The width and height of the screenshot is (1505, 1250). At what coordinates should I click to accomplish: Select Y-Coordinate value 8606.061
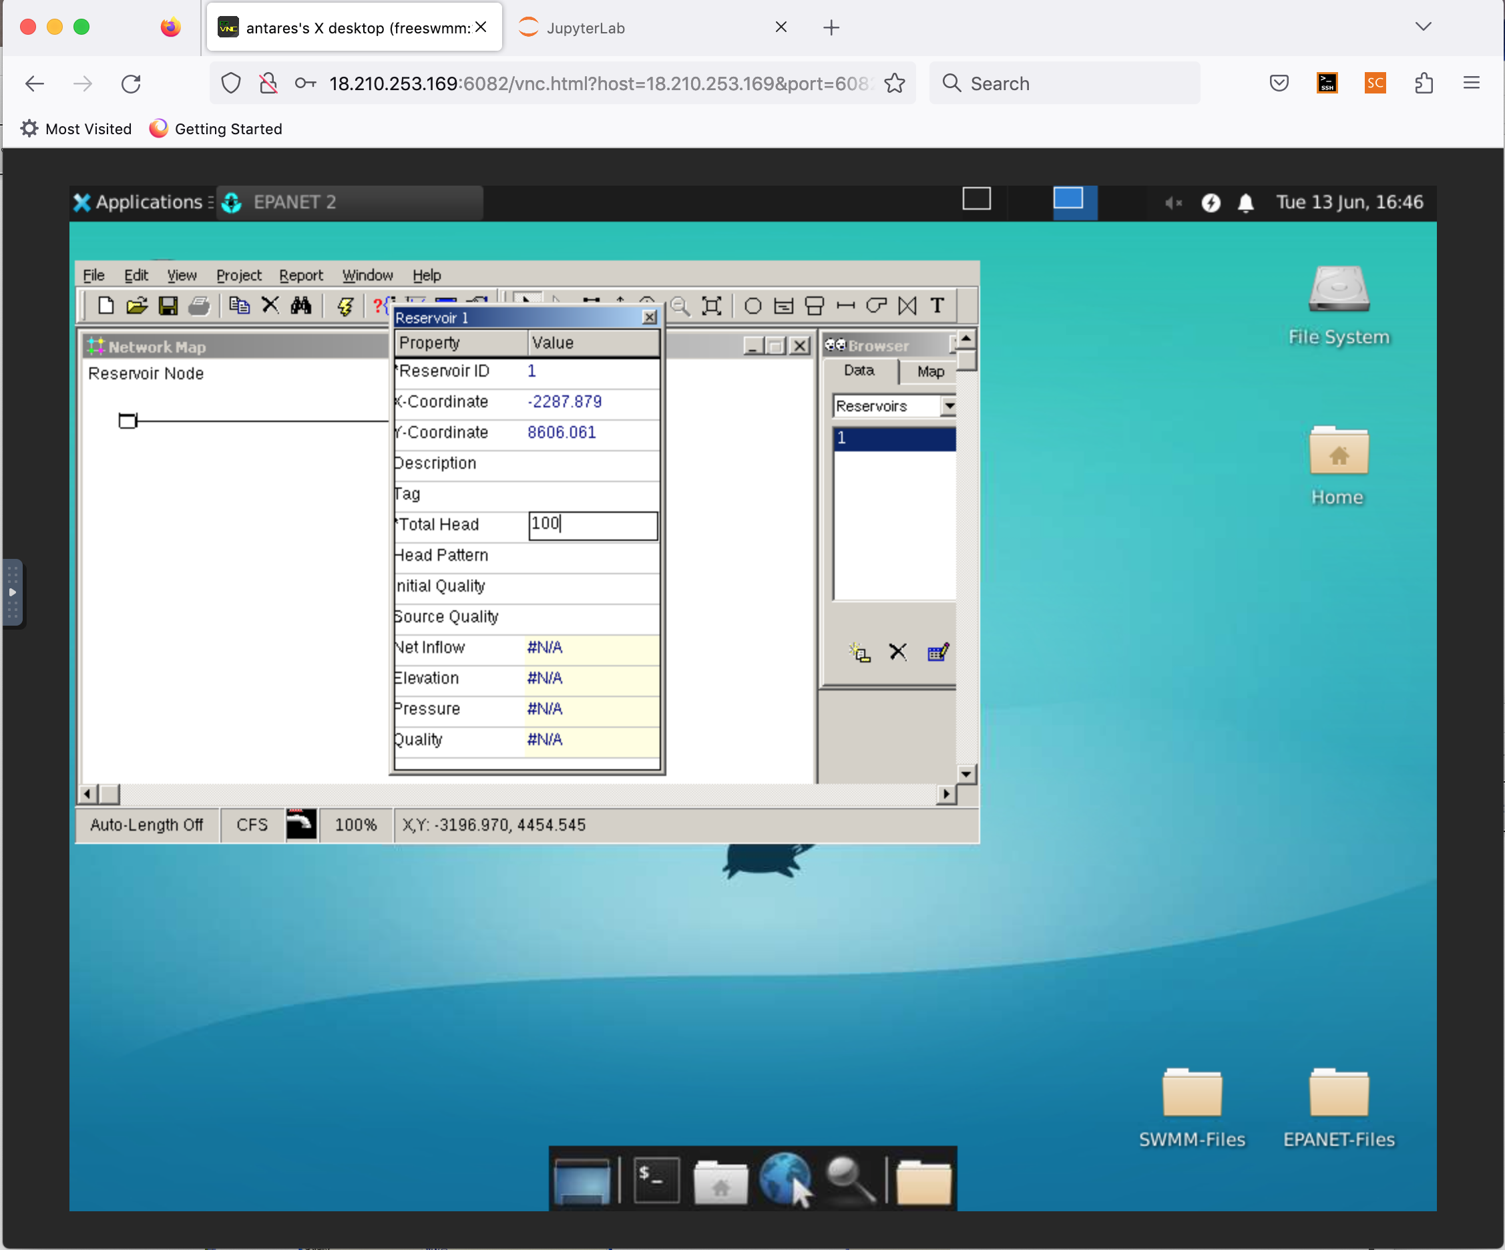(x=562, y=432)
